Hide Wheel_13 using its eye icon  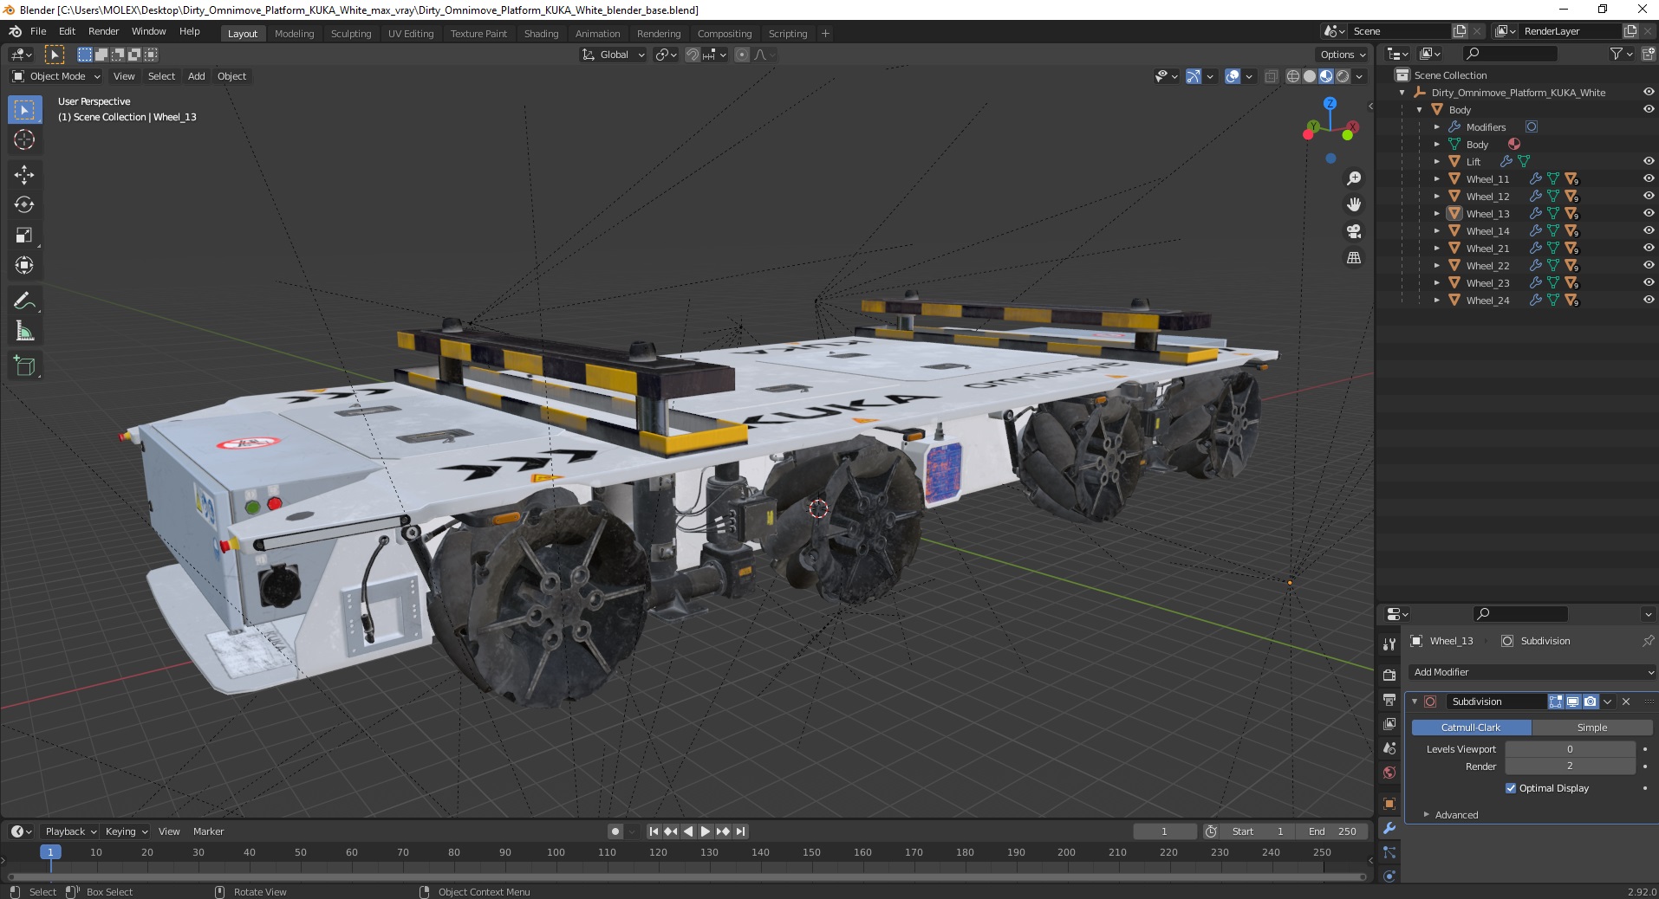(1648, 213)
